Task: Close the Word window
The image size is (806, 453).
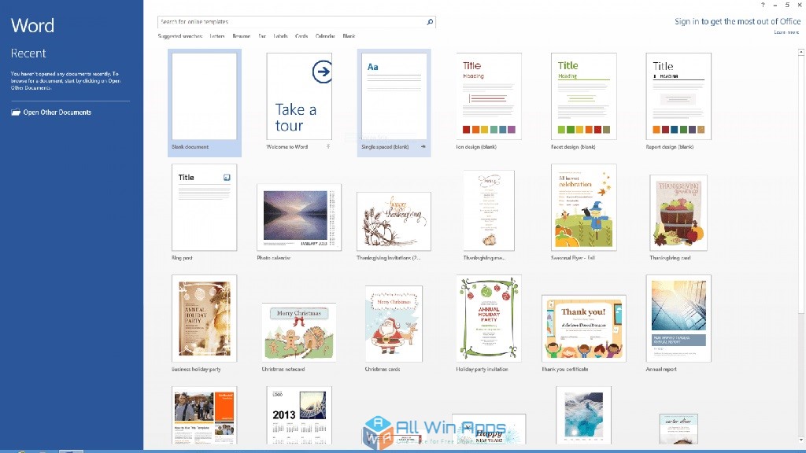Action: (x=800, y=6)
